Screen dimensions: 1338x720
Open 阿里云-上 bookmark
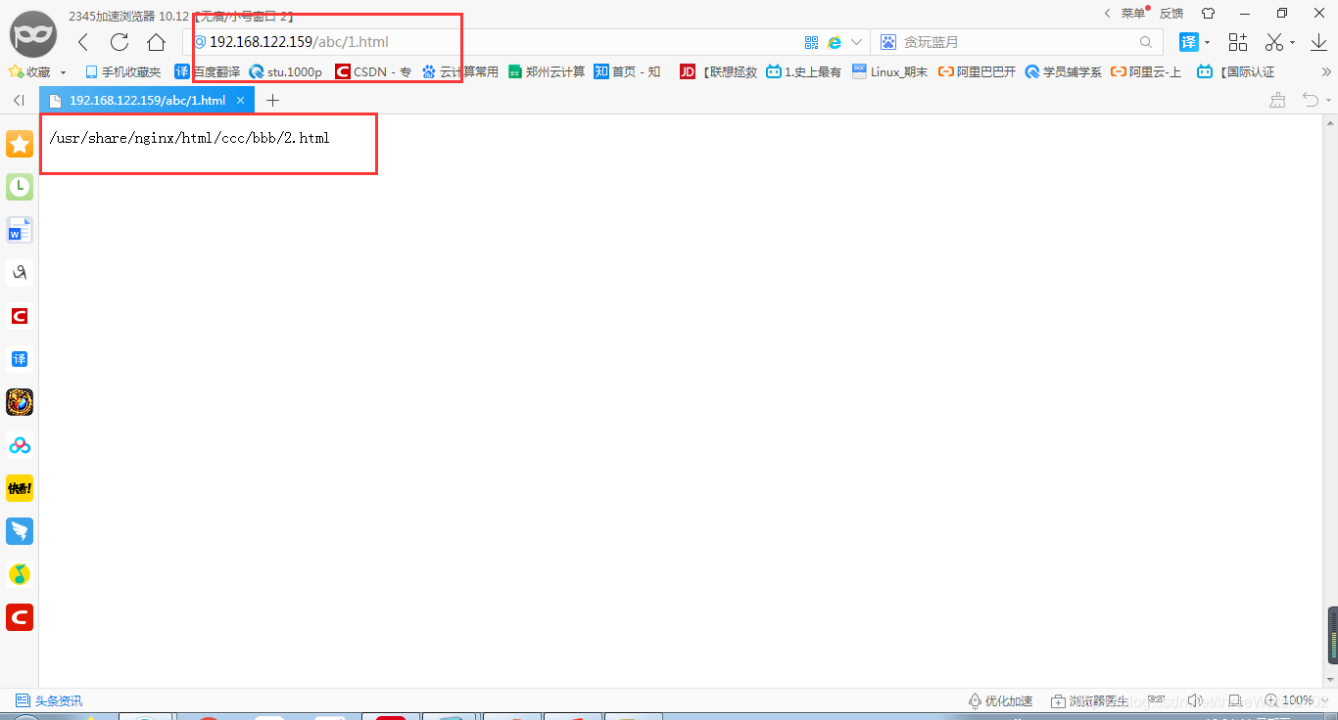click(1146, 71)
